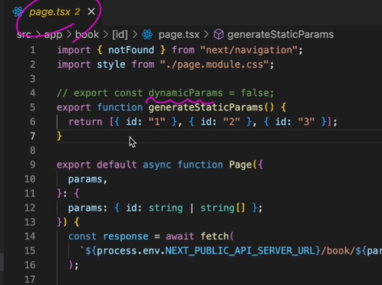Click the "next/navigation" import string
Viewport: 382px width, 285px height.
[x=249, y=50]
